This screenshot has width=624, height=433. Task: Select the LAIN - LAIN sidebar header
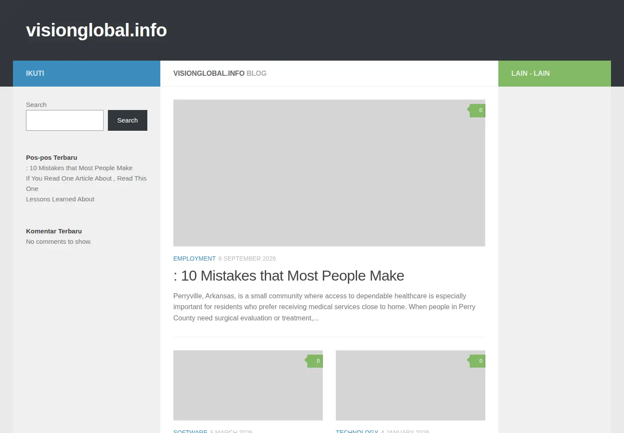point(555,74)
